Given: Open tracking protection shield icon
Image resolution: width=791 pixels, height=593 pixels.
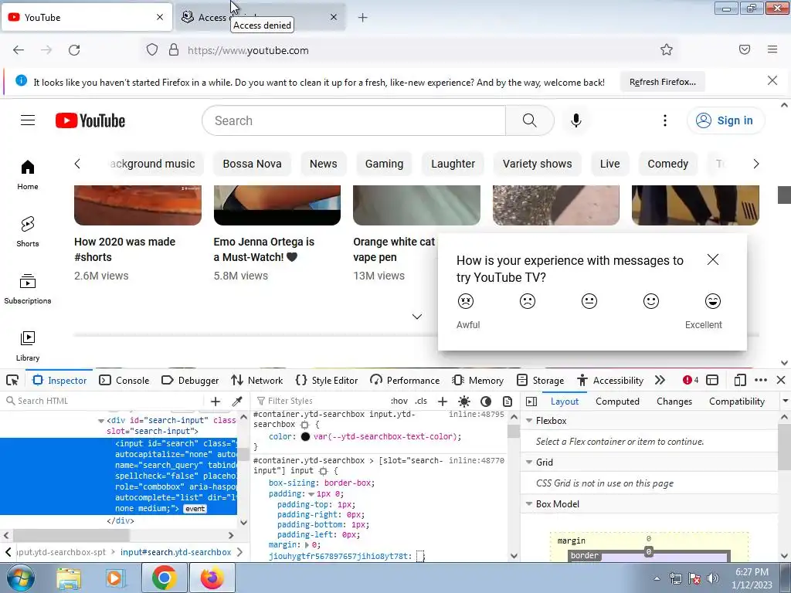Looking at the screenshot, I should click(x=152, y=50).
